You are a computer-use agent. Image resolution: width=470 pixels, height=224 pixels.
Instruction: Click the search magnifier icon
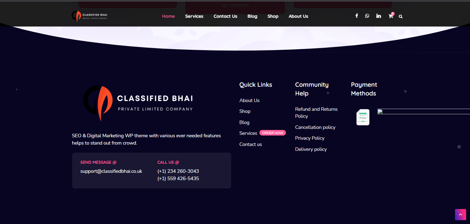click(x=400, y=16)
